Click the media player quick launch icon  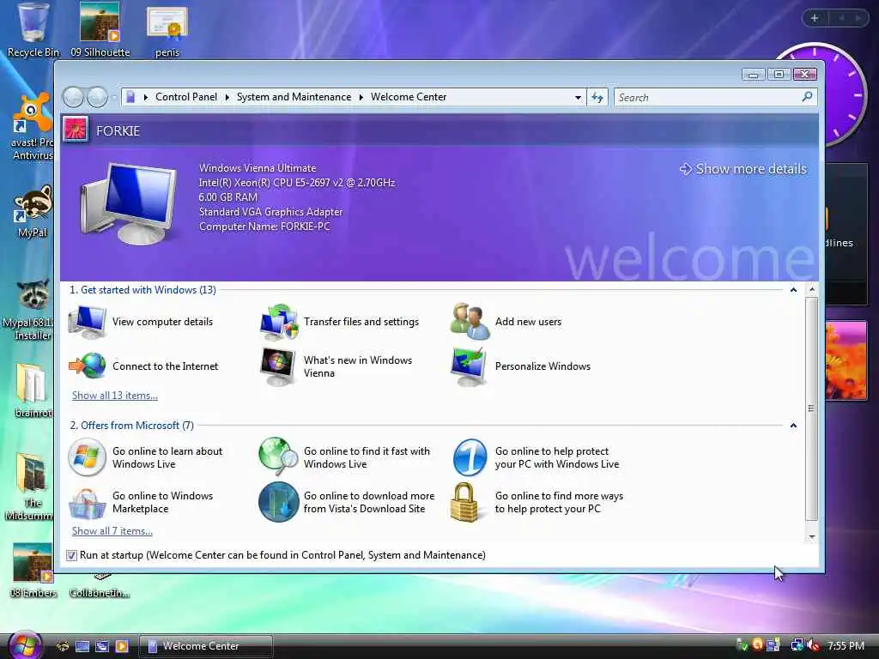(122, 646)
